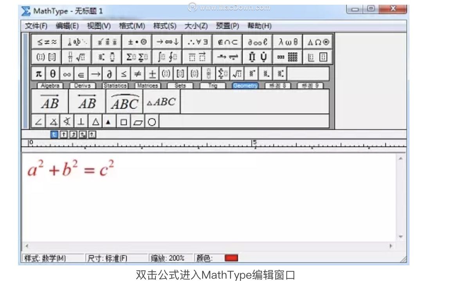This screenshot has width=458, height=281.
Task: Select the left-aligned tab stop
Action: click(x=54, y=134)
